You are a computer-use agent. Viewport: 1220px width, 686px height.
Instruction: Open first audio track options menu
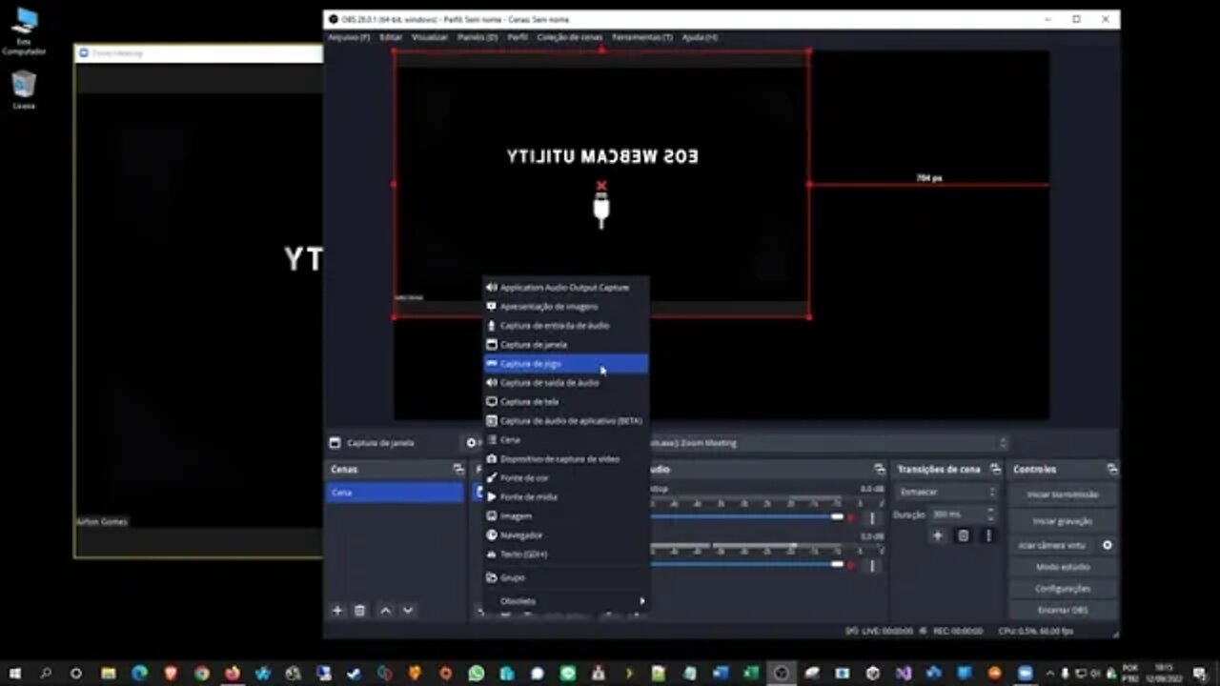point(872,518)
